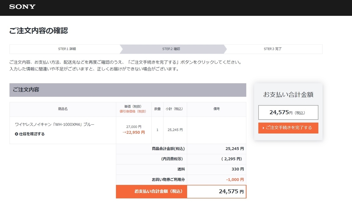Click the 送料 row label
The height and width of the screenshot is (207, 352).
pyautogui.click(x=181, y=169)
